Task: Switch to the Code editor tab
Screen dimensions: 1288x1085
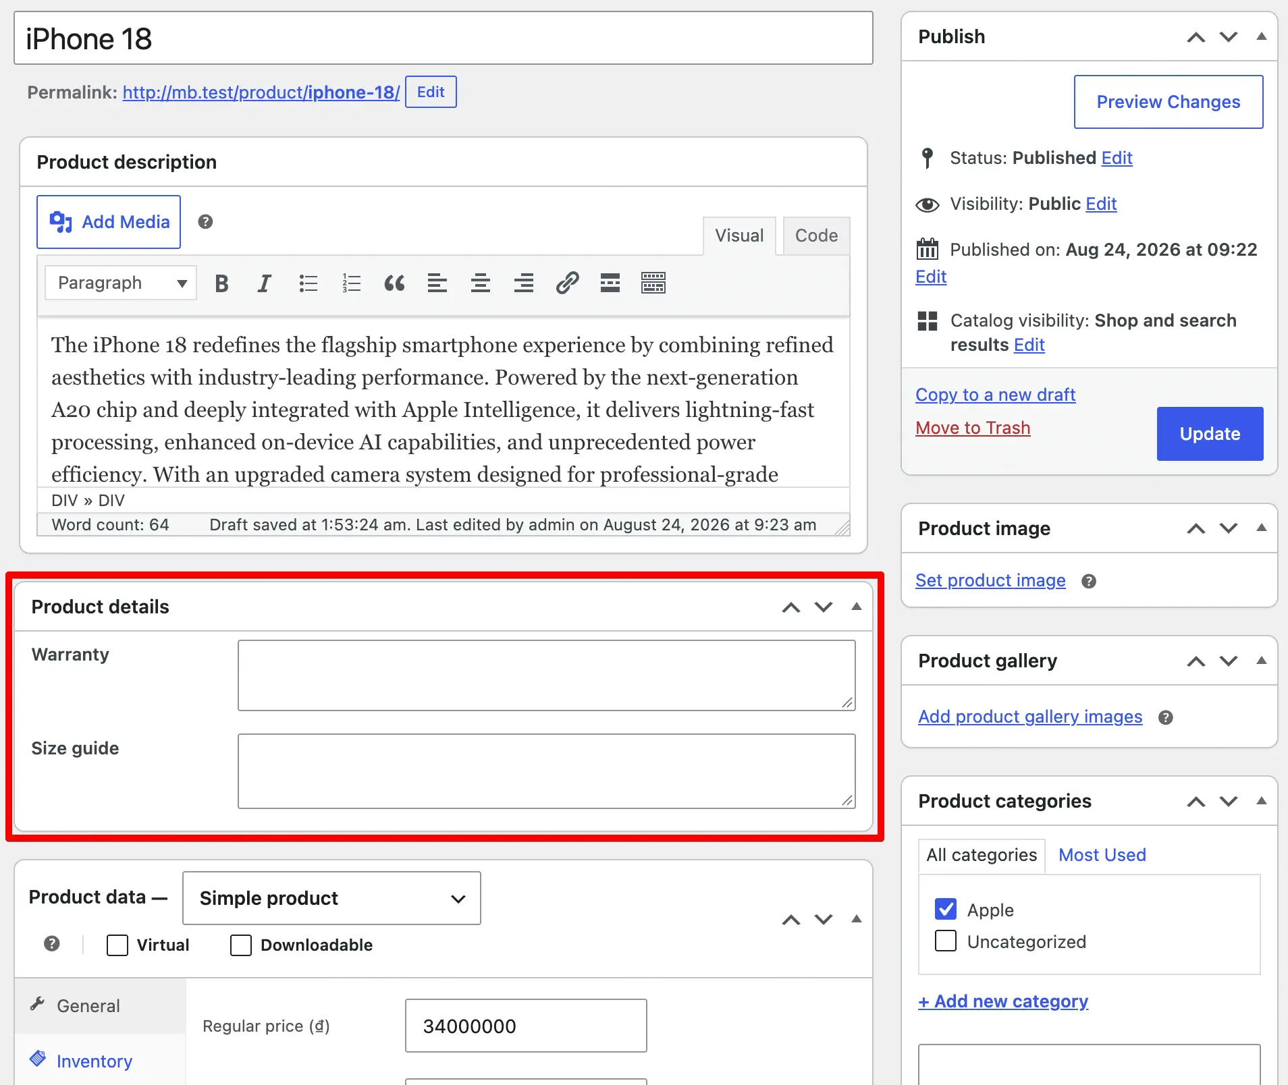Action: pyautogui.click(x=816, y=235)
